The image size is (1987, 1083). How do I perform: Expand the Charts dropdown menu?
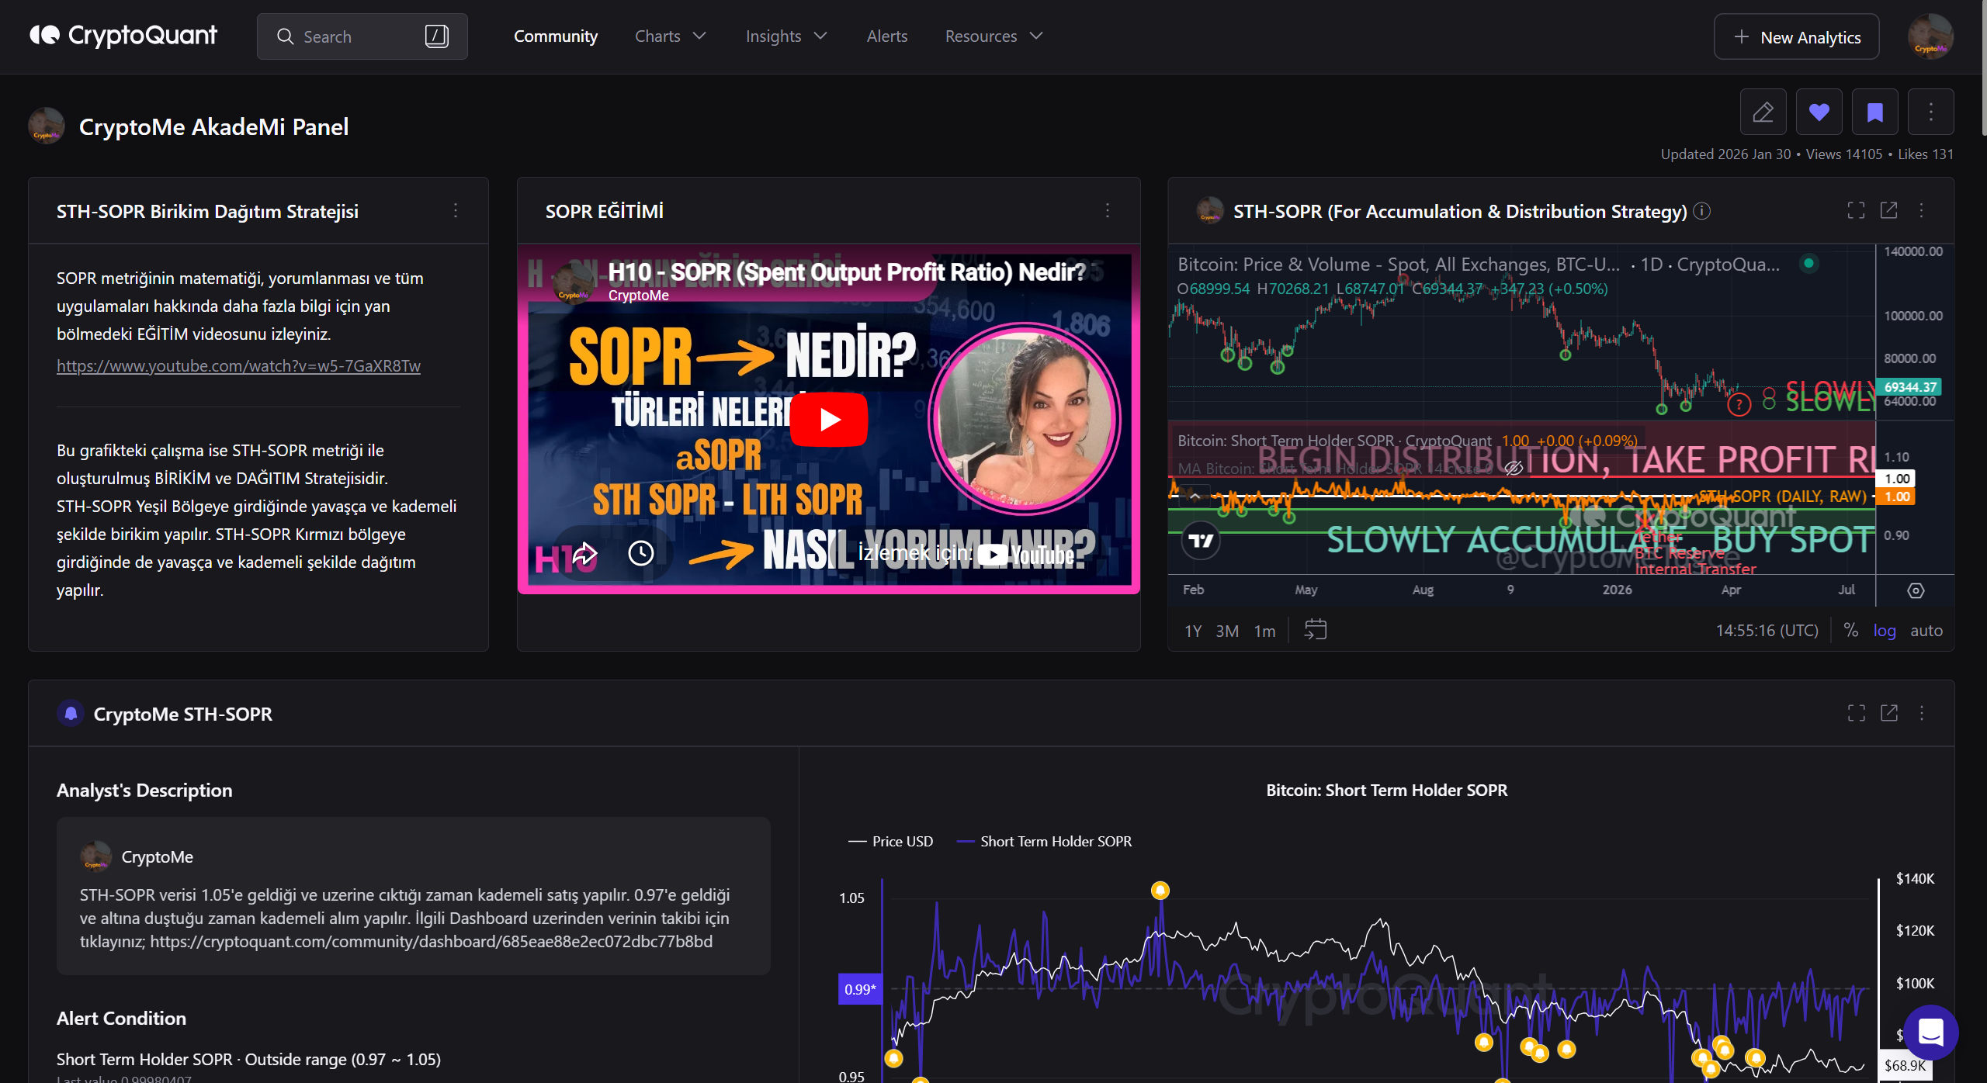pyautogui.click(x=670, y=36)
